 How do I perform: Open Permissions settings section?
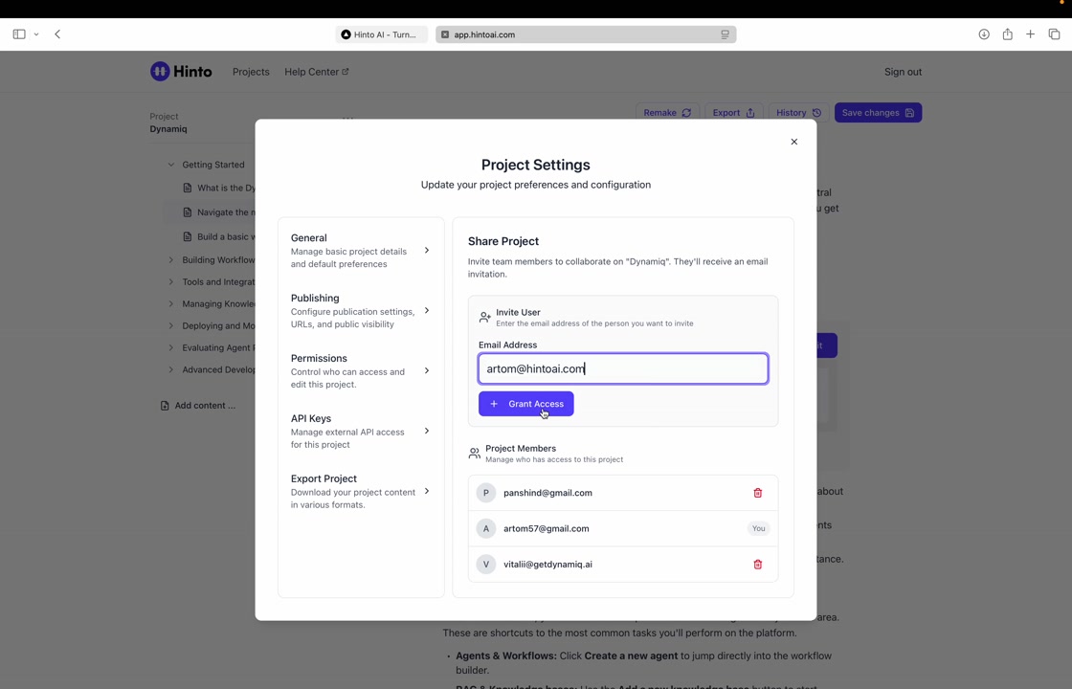click(360, 371)
